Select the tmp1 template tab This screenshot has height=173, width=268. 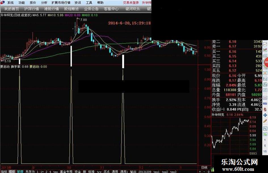156,172
